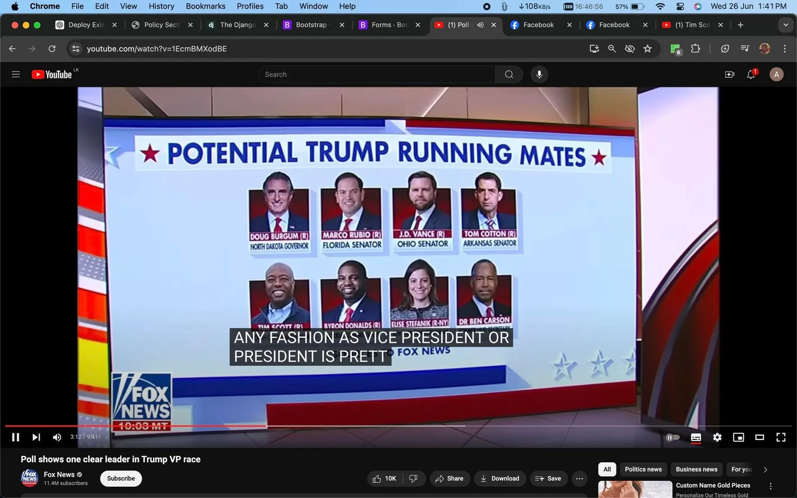Screen dimensions: 797x498
Task: Share the video
Action: point(449,478)
